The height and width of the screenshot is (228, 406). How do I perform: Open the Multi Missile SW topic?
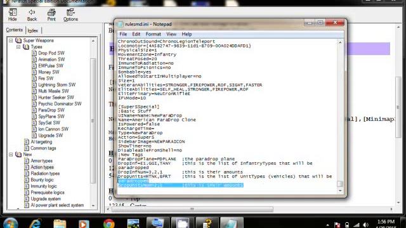click(53, 91)
